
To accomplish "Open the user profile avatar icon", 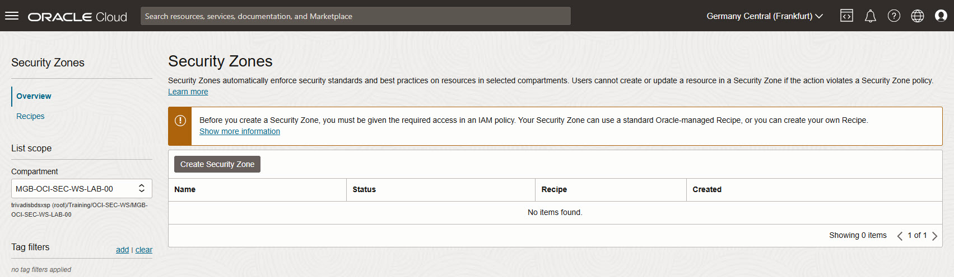I will tap(941, 16).
